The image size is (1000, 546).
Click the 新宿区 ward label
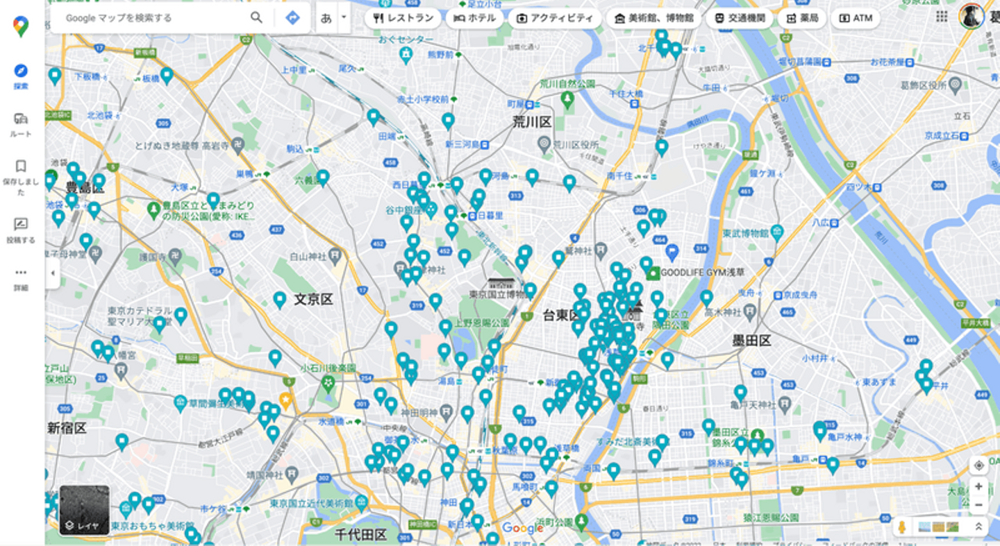(67, 427)
